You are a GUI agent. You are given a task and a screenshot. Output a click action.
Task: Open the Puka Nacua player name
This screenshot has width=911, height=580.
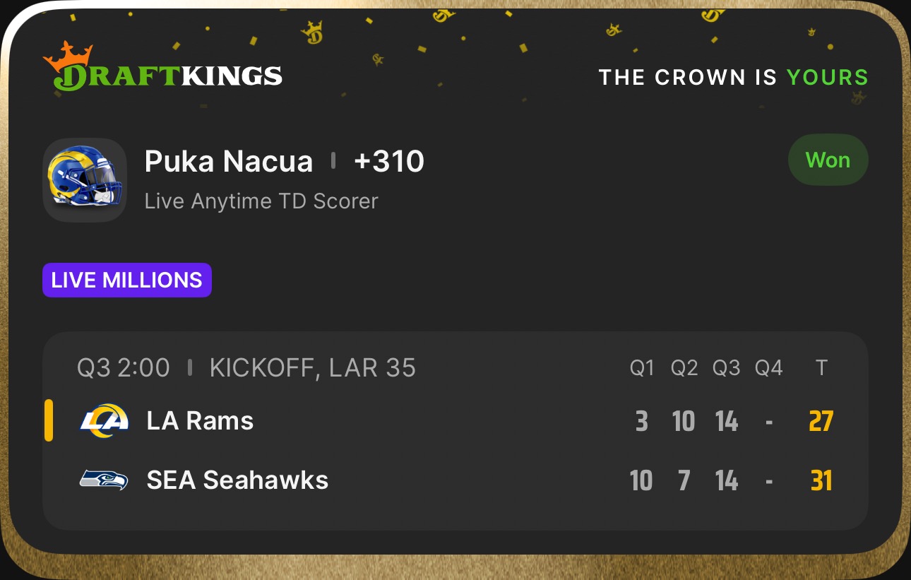(x=228, y=162)
